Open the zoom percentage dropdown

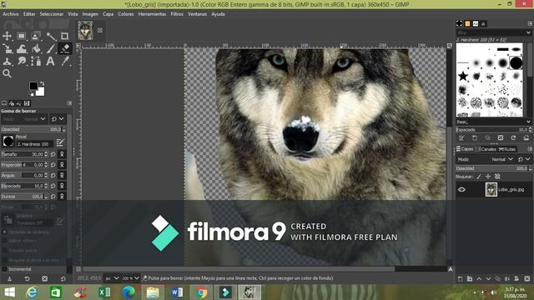tap(131, 278)
